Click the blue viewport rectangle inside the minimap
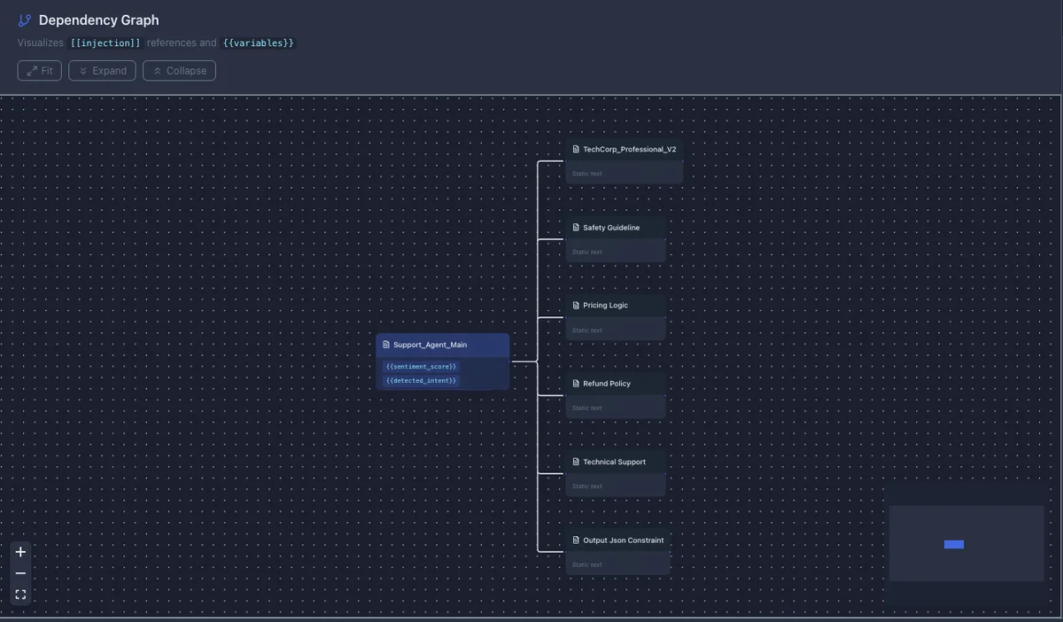 coord(953,544)
